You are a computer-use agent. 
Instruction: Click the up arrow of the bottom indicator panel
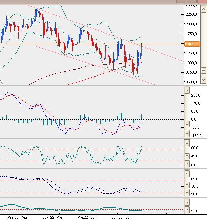(x=187, y=202)
